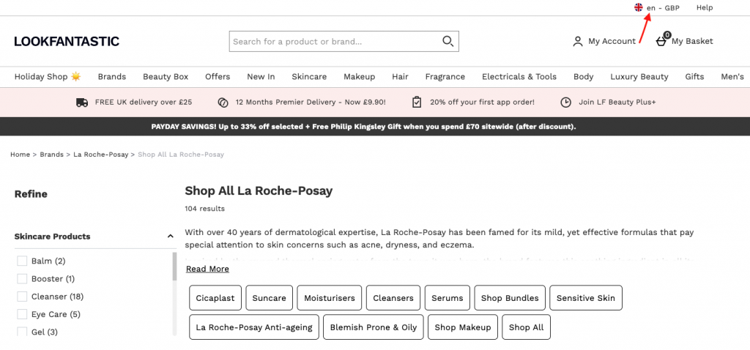Viewport: 750px width, 350px height.
Task: Check the Eye Care (5) filter
Action: (x=22, y=314)
